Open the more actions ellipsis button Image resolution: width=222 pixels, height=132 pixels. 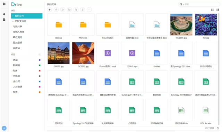pos(89,10)
